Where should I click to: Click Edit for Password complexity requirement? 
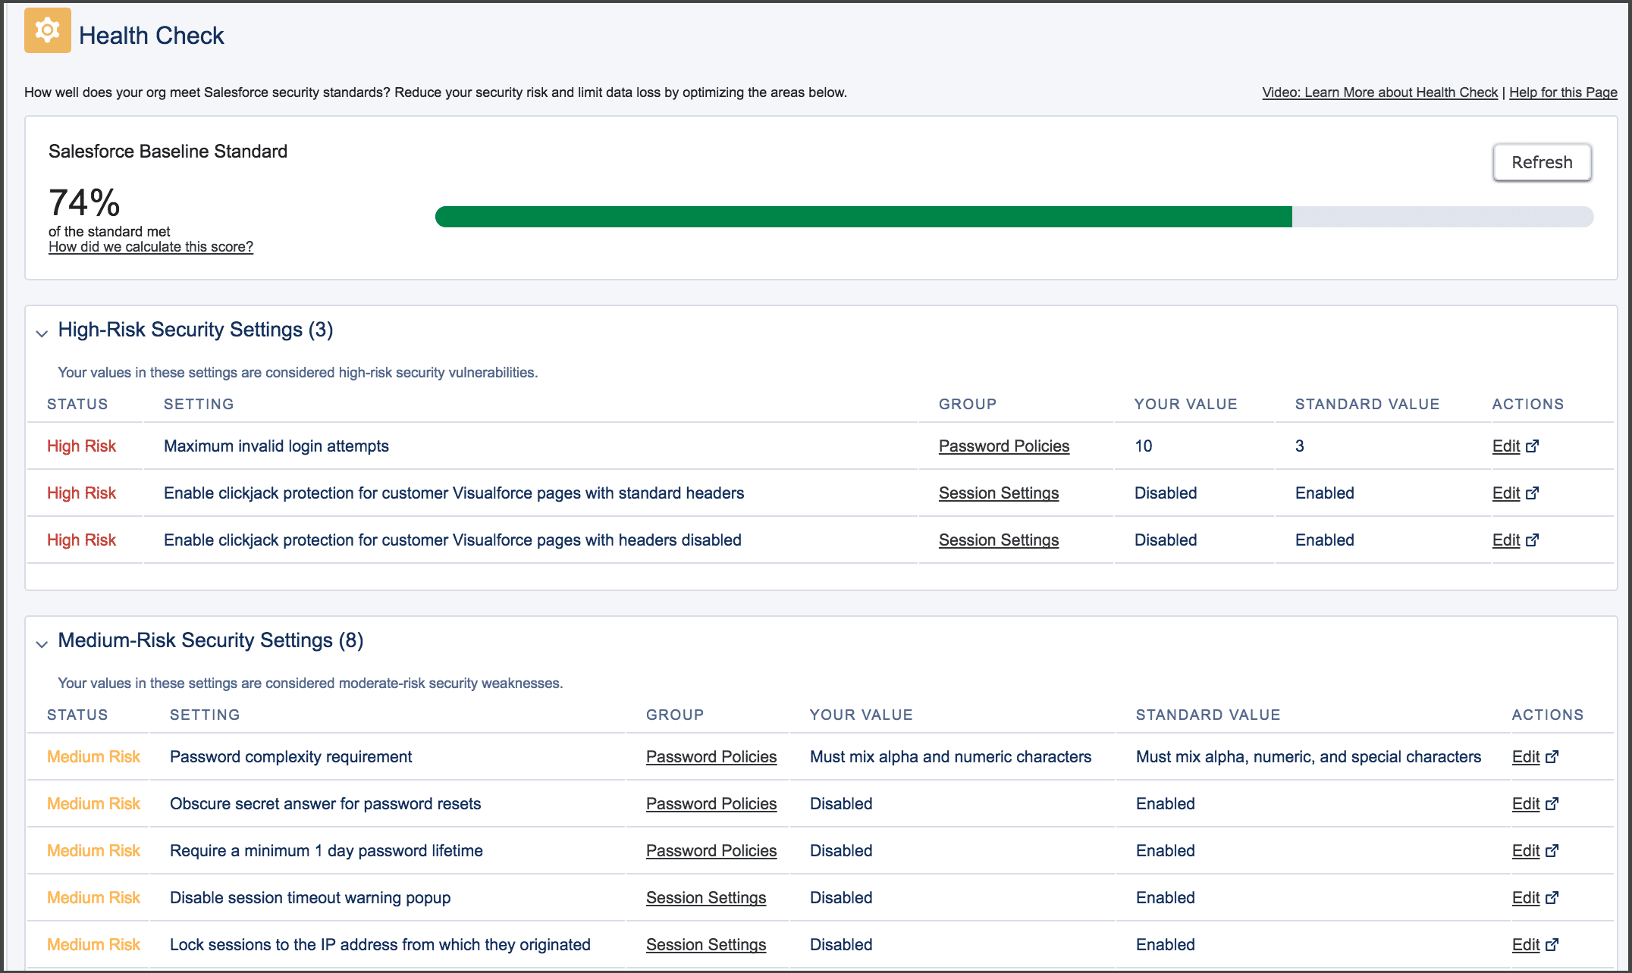click(x=1526, y=757)
